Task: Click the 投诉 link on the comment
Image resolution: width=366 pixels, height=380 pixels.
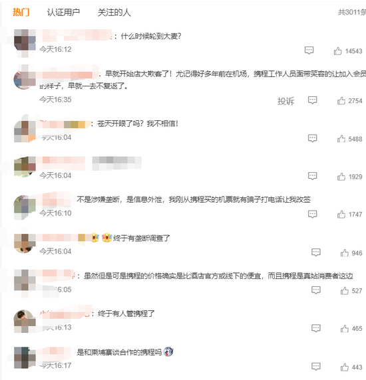Action: (x=286, y=101)
